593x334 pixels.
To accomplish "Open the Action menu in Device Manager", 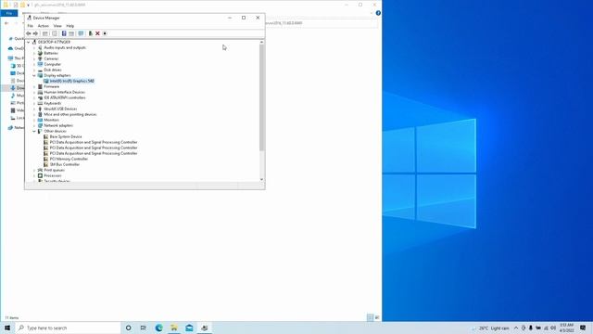I will pos(44,26).
